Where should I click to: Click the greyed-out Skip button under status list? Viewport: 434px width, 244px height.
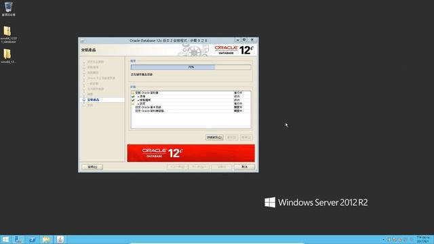[246, 137]
